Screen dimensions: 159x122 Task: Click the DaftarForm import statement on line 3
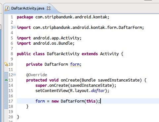pyautogui.click(x=80, y=28)
